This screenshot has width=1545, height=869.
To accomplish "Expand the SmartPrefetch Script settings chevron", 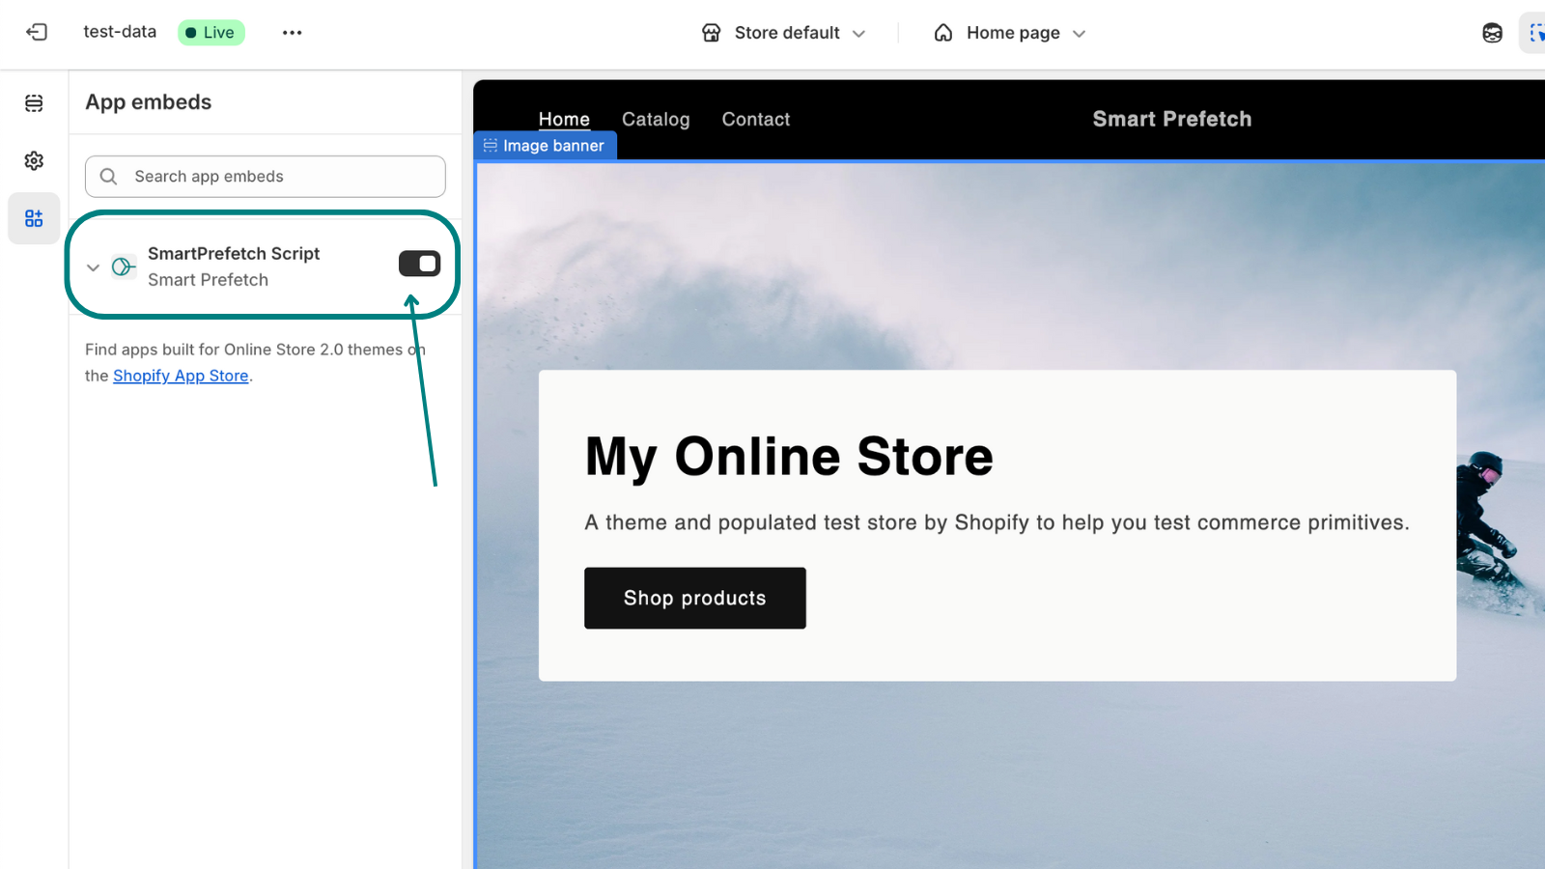I will pos(93,267).
